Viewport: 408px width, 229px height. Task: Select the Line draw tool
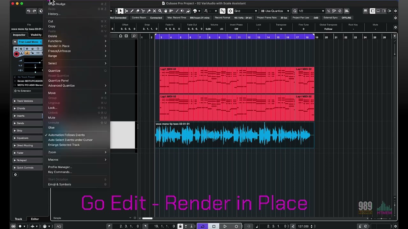click(177, 11)
